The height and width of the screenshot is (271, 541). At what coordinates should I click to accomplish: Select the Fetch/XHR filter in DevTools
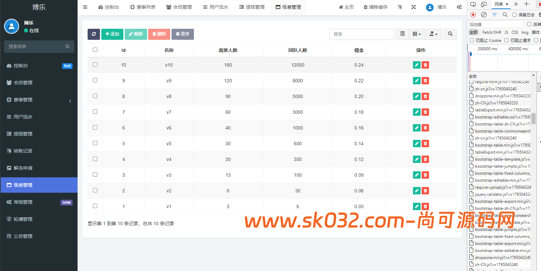tap(492, 32)
